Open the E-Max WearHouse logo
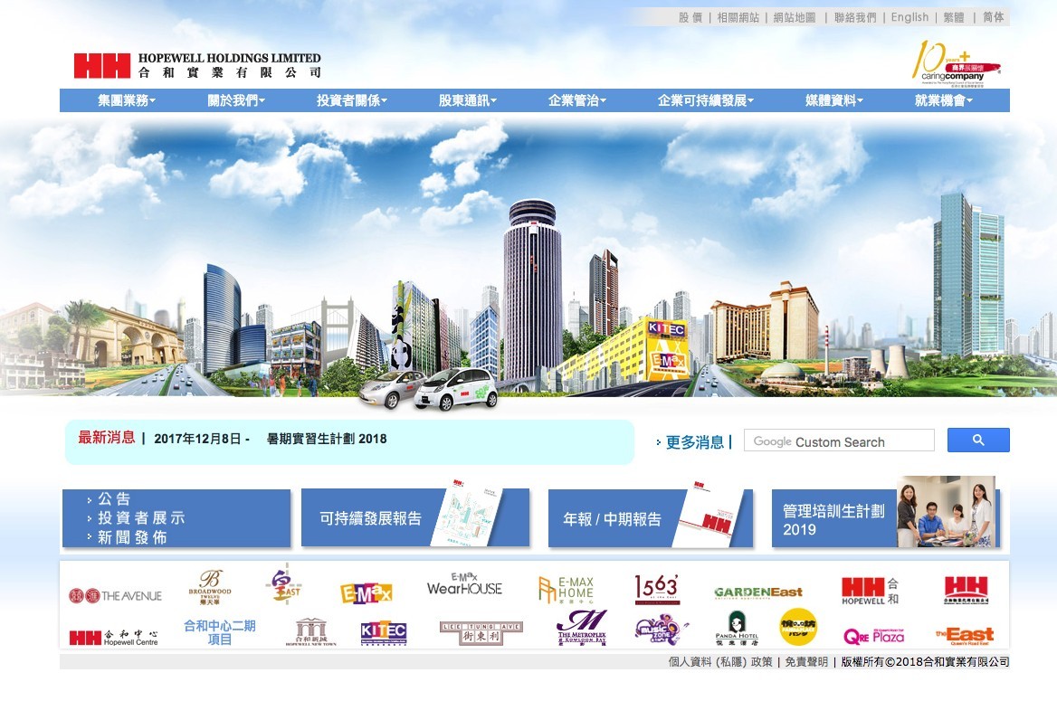The image size is (1057, 701). [464, 584]
